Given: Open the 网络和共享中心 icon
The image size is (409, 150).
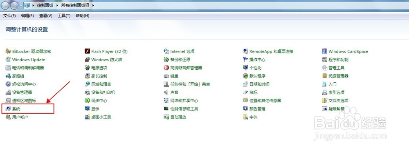Looking at the screenshot, I should coord(166,101).
